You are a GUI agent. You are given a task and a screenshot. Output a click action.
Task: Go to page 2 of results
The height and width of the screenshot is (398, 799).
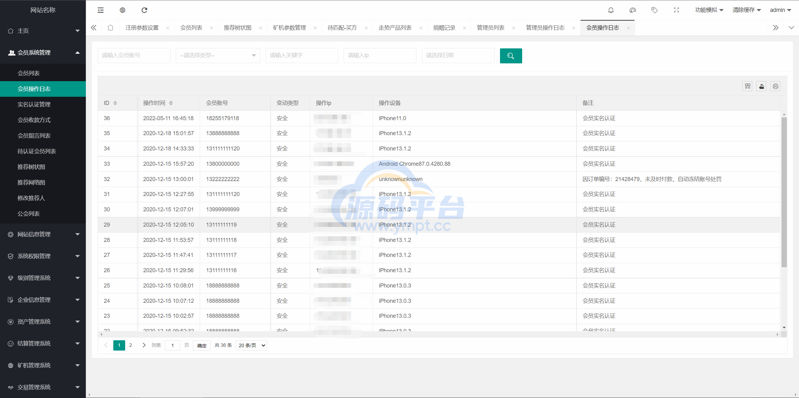[x=130, y=345]
